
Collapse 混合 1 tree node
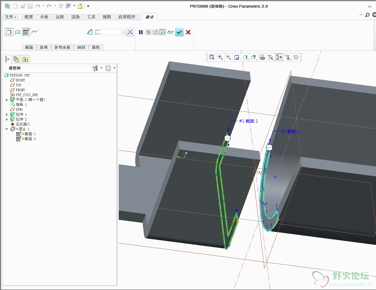[x=7, y=129]
